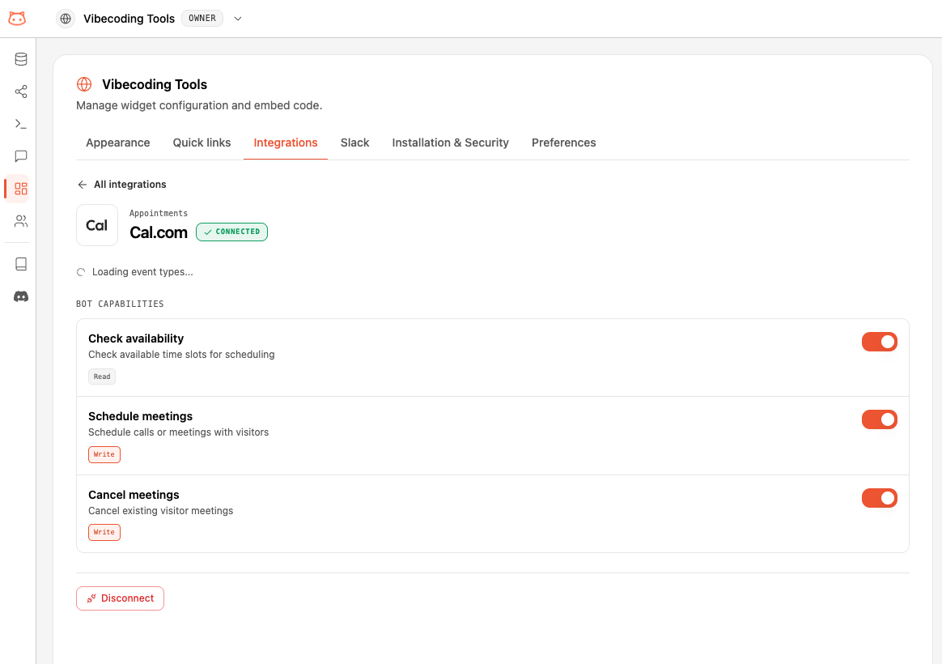Open the book documentation sidebar icon
Screen dimensions: 942x664
click(x=21, y=264)
